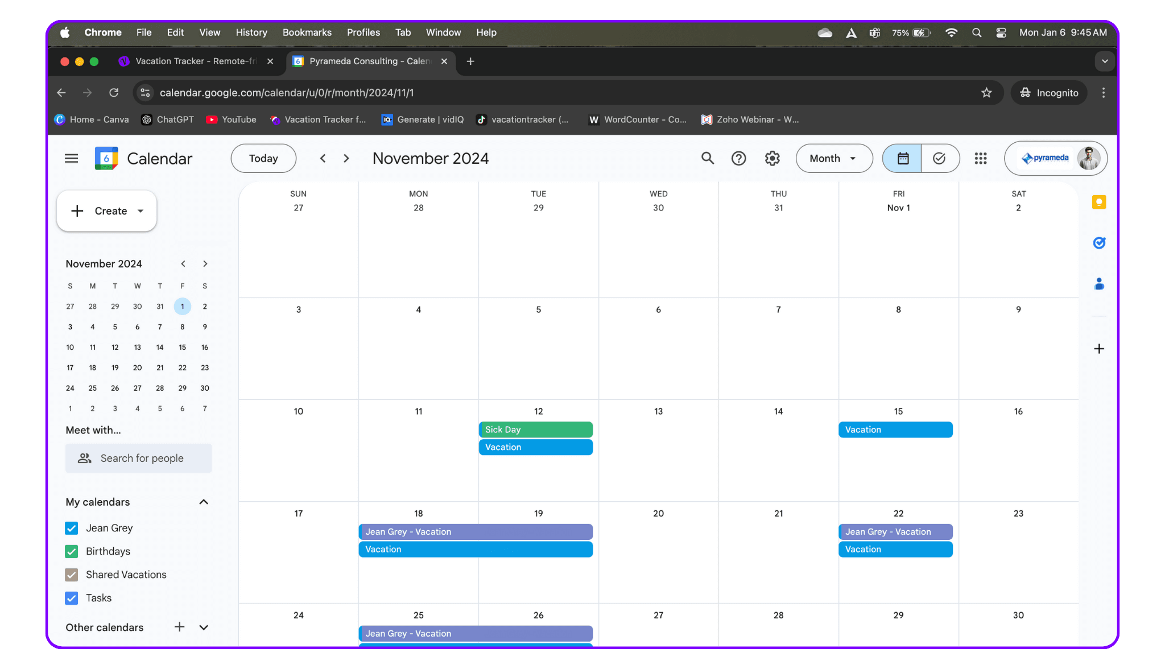Open Google Tasks side panel icon
Image resolution: width=1165 pixels, height=669 pixels.
tap(1099, 243)
